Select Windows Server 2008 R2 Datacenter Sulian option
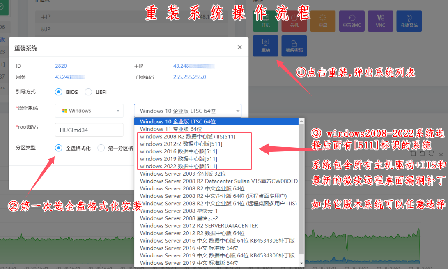448x269 pixels. coord(216,181)
